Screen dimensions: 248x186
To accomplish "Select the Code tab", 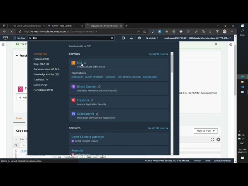I will pyautogui.click(x=19, y=118).
